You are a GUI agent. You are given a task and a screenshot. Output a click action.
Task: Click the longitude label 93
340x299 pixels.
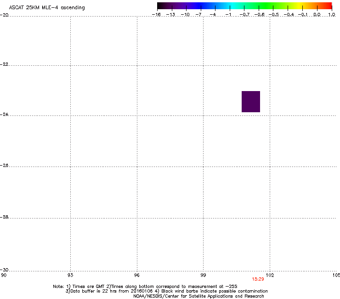click(70, 275)
